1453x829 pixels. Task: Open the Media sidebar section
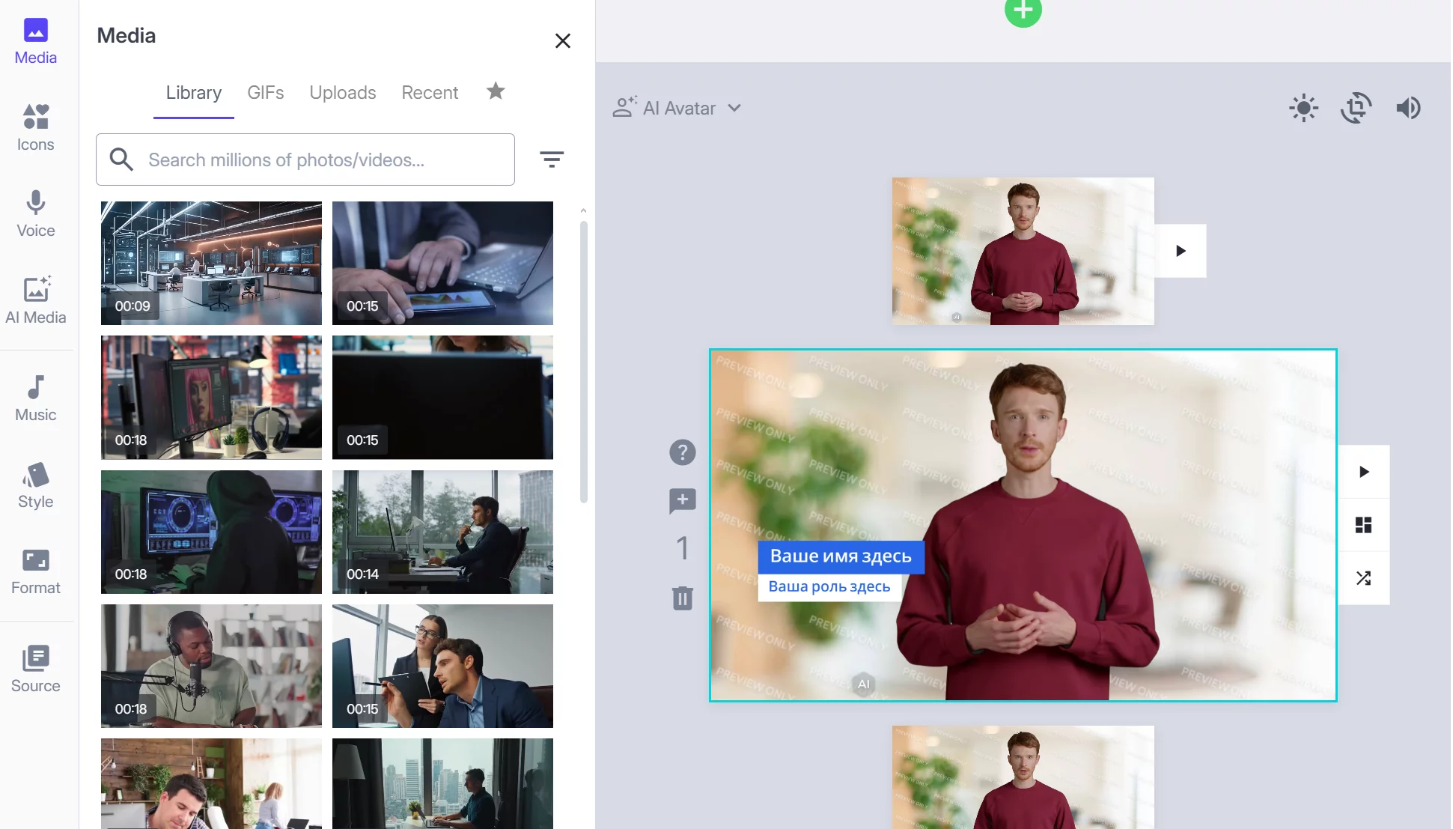pyautogui.click(x=35, y=42)
